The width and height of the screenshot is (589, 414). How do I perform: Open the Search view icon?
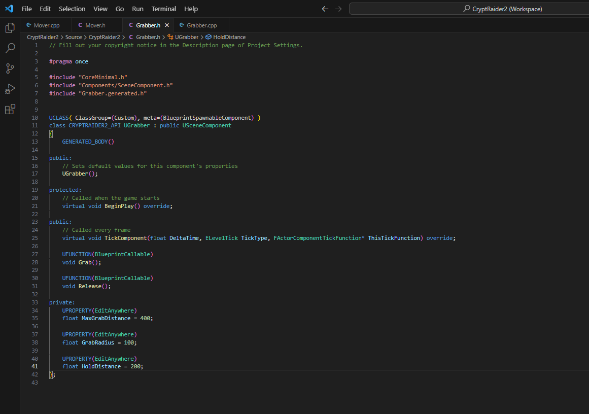pos(10,48)
